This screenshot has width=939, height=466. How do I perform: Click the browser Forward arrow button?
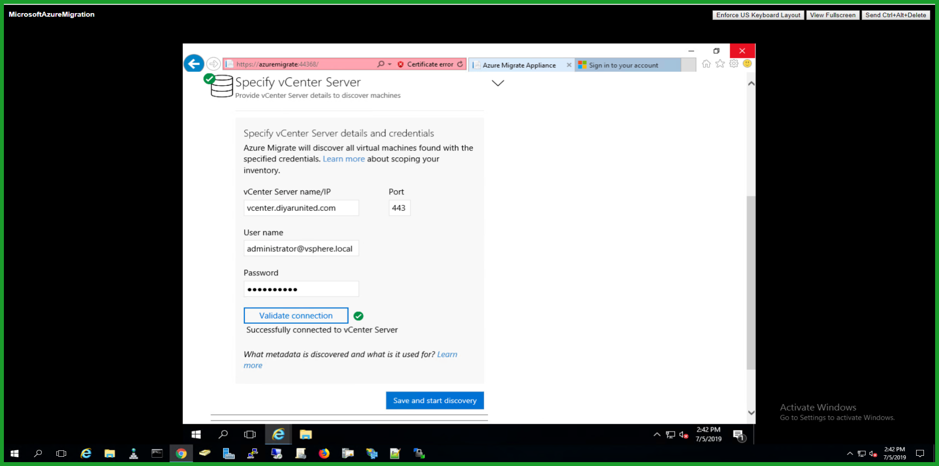213,64
